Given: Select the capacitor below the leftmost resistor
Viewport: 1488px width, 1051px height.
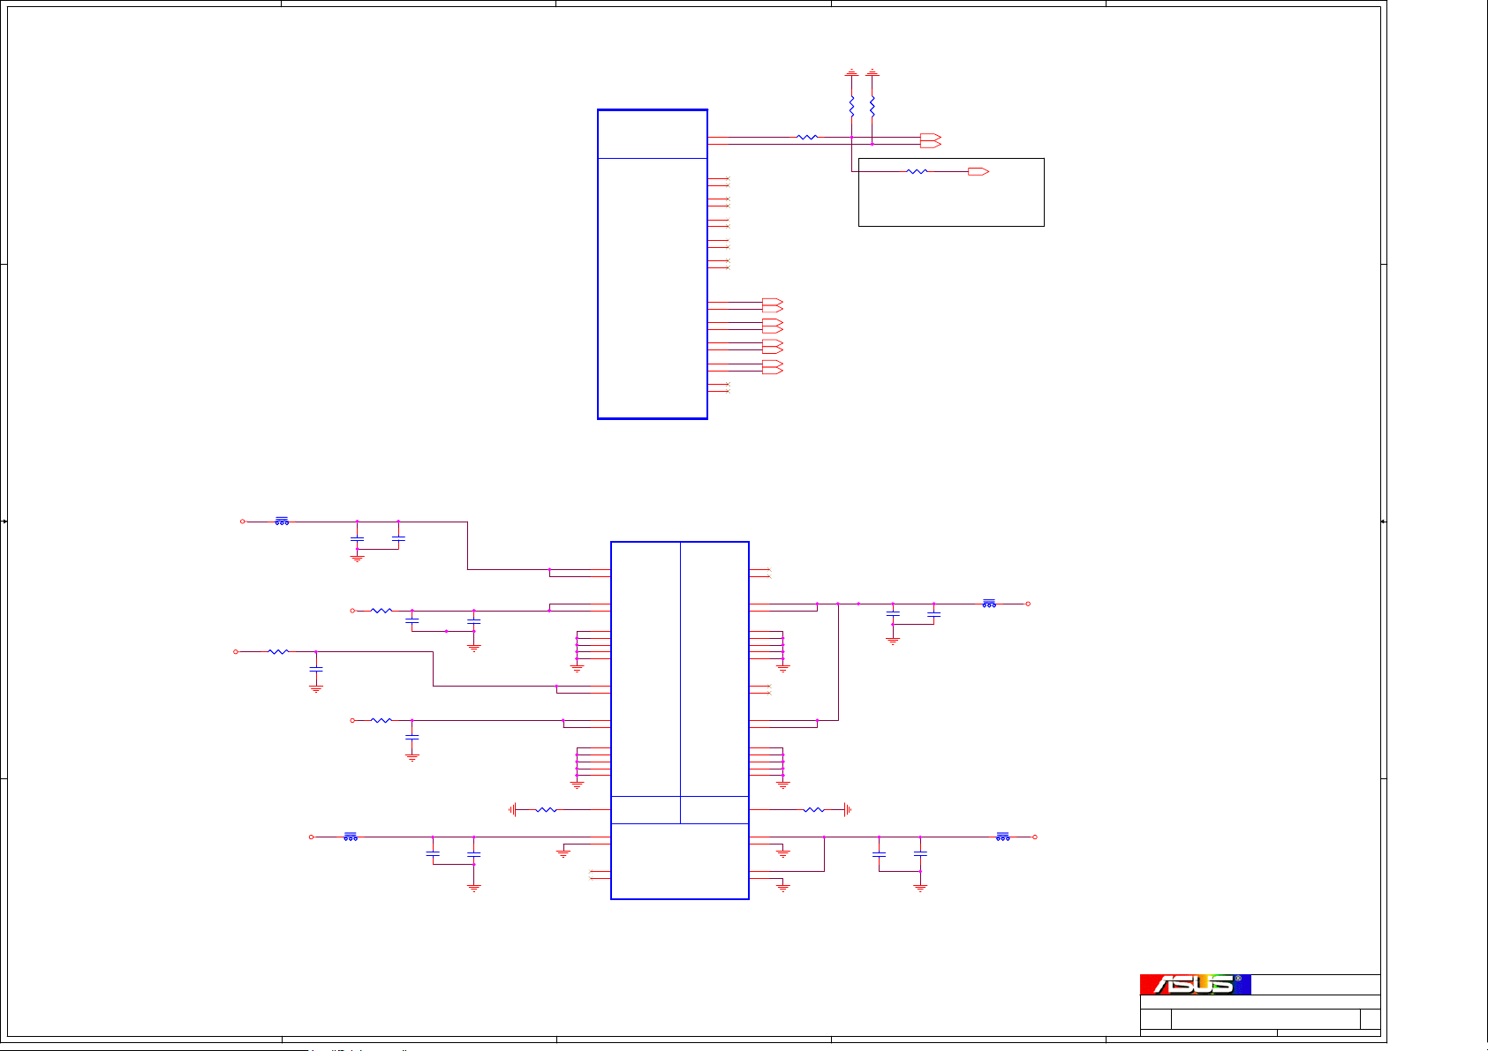Looking at the screenshot, I should (316, 670).
